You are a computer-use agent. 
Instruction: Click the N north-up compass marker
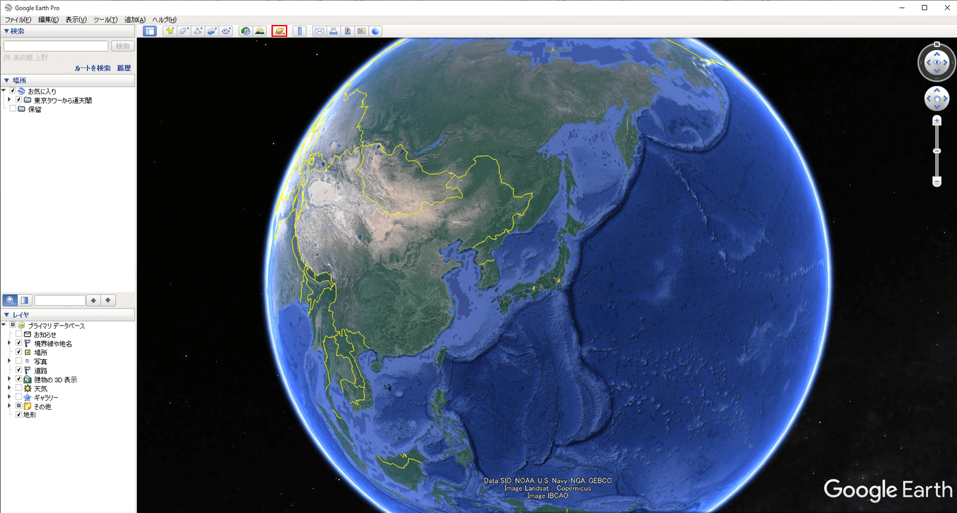[x=937, y=45]
